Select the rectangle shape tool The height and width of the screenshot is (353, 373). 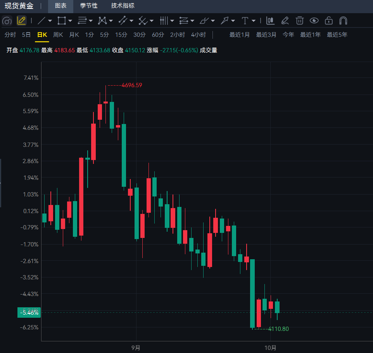point(62,21)
